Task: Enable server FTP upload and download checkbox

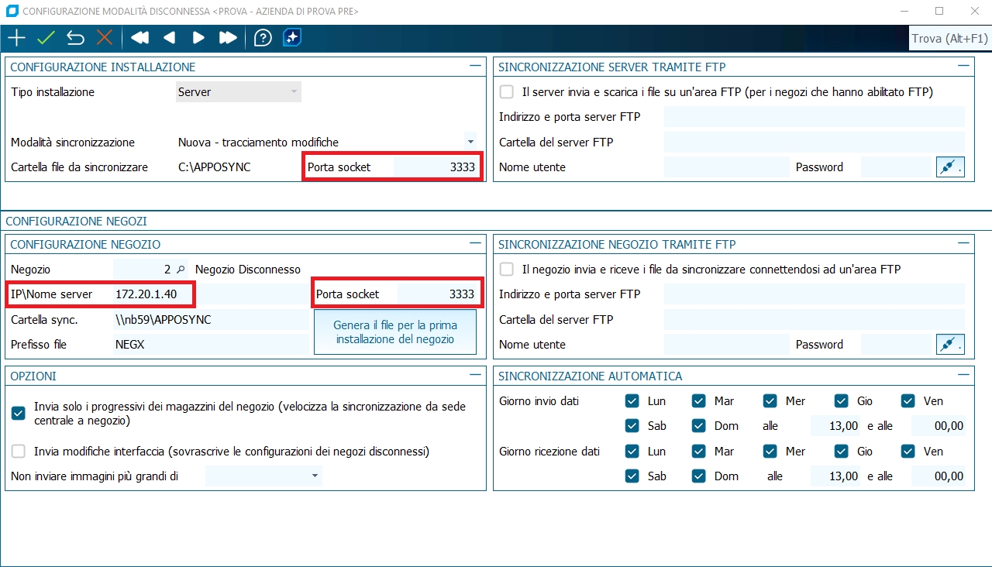Action: pyautogui.click(x=507, y=92)
